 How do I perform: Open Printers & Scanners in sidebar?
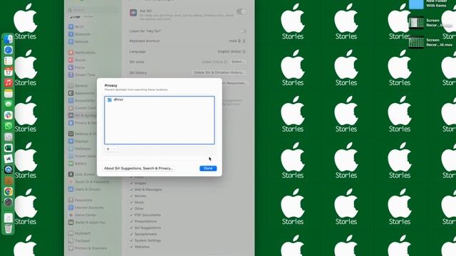click(88, 248)
